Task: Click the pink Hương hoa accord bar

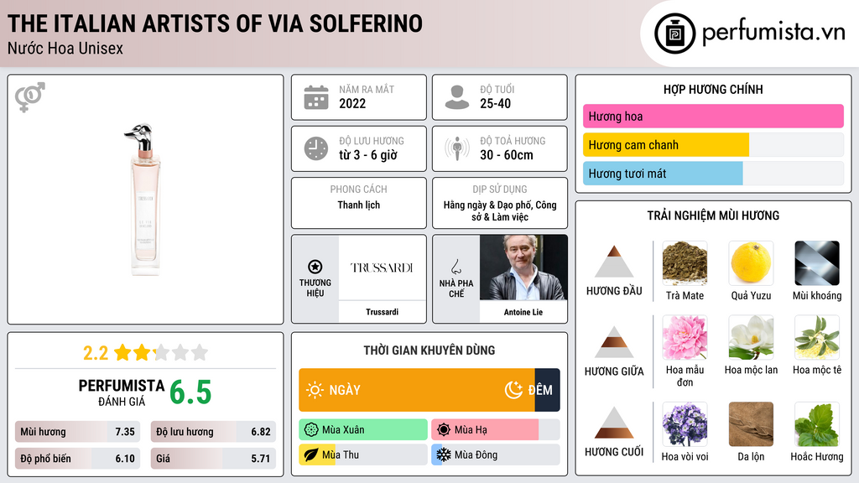Action: [713, 116]
